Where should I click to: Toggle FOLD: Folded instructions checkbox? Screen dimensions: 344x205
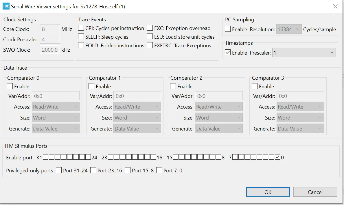(x=81, y=45)
